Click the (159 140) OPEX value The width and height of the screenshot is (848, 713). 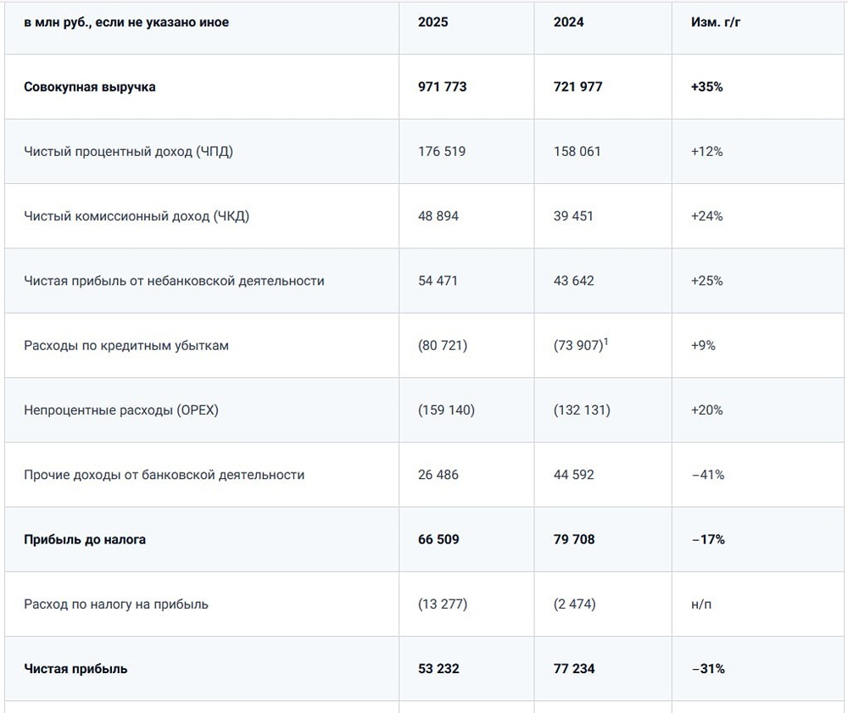(x=446, y=410)
